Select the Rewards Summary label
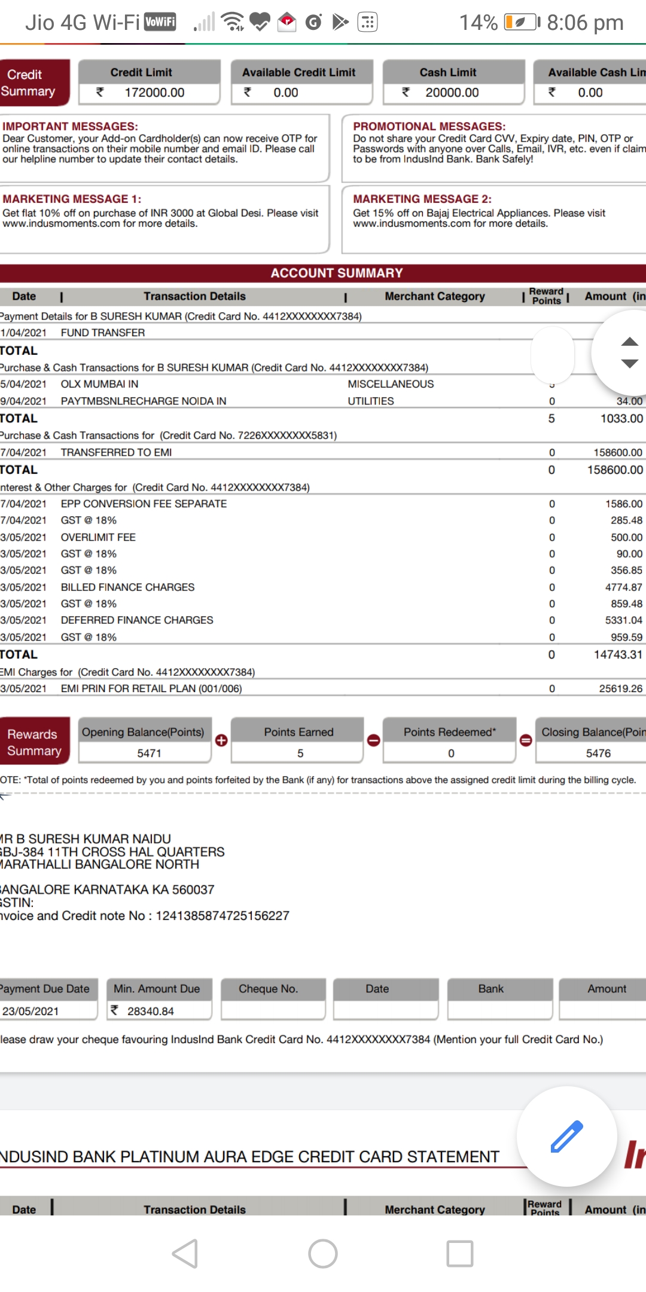 [34, 742]
